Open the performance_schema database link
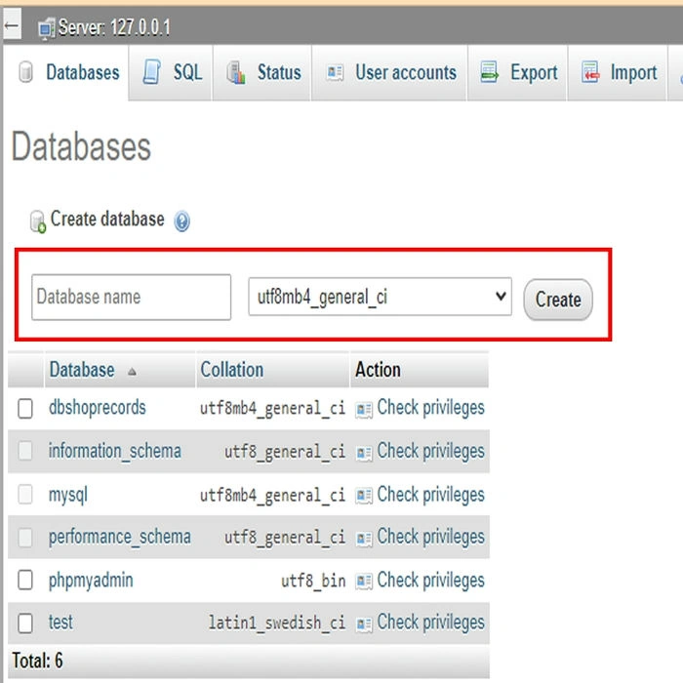Viewport: 683px width, 683px height. click(120, 537)
